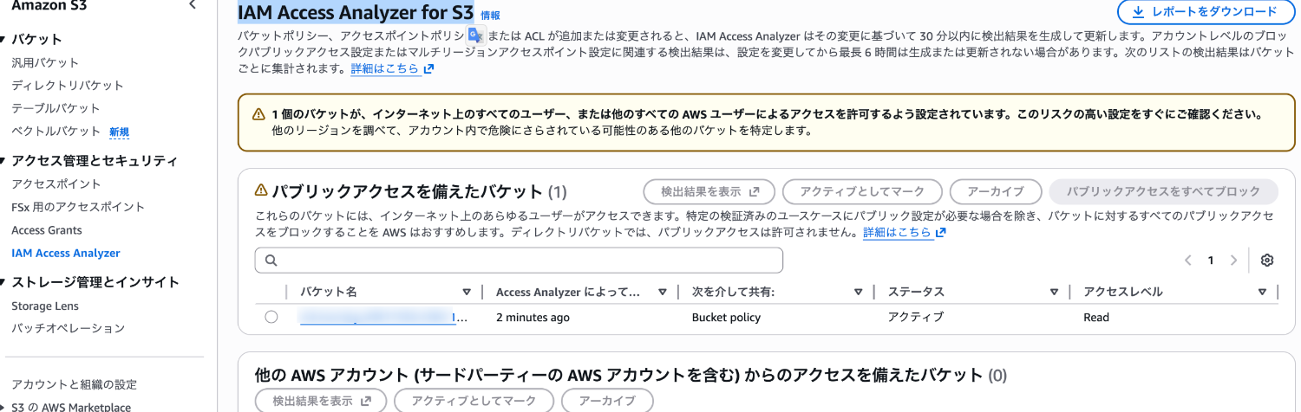Sort by the バケット名 column arrow

(x=467, y=292)
